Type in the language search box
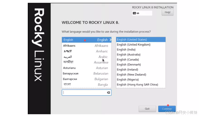 (84, 93)
